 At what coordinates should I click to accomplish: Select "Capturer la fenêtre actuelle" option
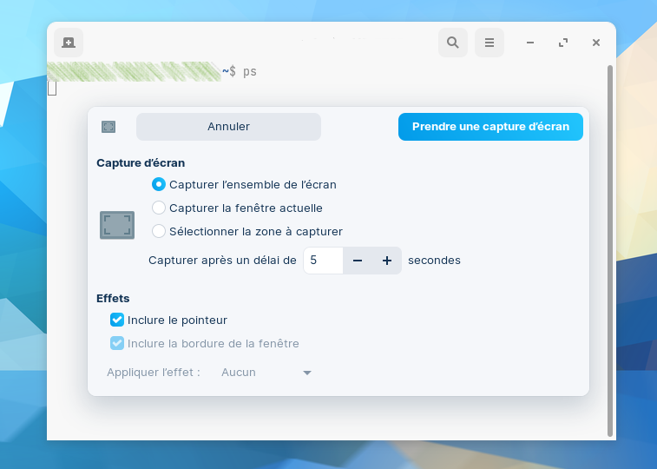coord(159,208)
